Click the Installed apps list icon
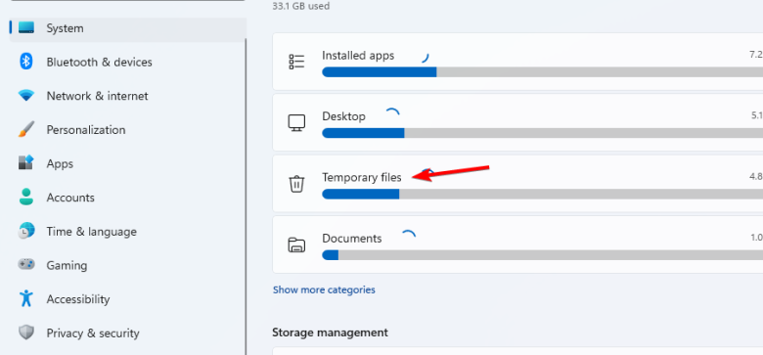 tap(296, 62)
